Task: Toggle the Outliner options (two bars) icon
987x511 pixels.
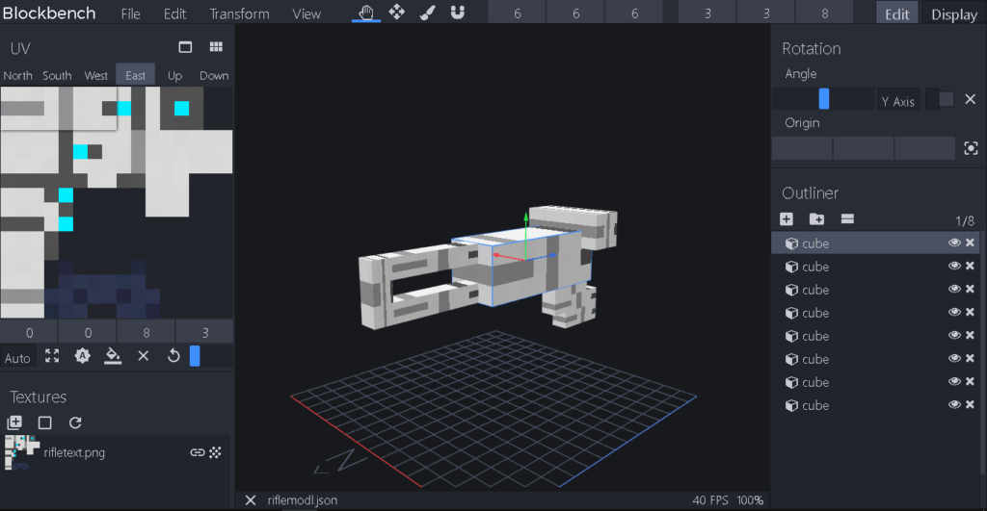Action: [x=847, y=219]
